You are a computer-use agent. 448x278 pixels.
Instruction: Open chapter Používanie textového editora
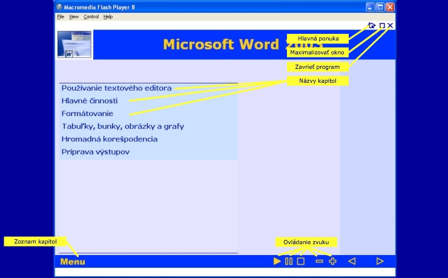(x=117, y=88)
